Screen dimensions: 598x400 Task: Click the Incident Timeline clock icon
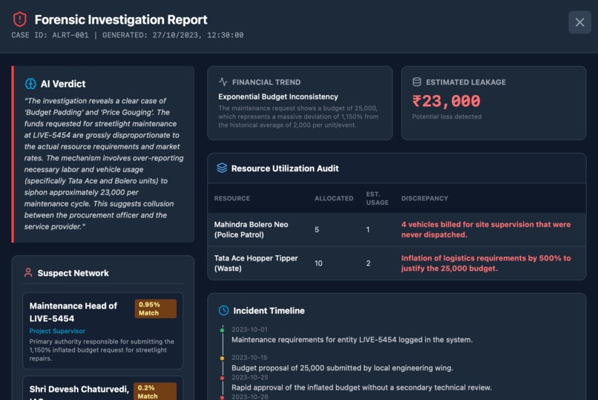pyautogui.click(x=224, y=310)
